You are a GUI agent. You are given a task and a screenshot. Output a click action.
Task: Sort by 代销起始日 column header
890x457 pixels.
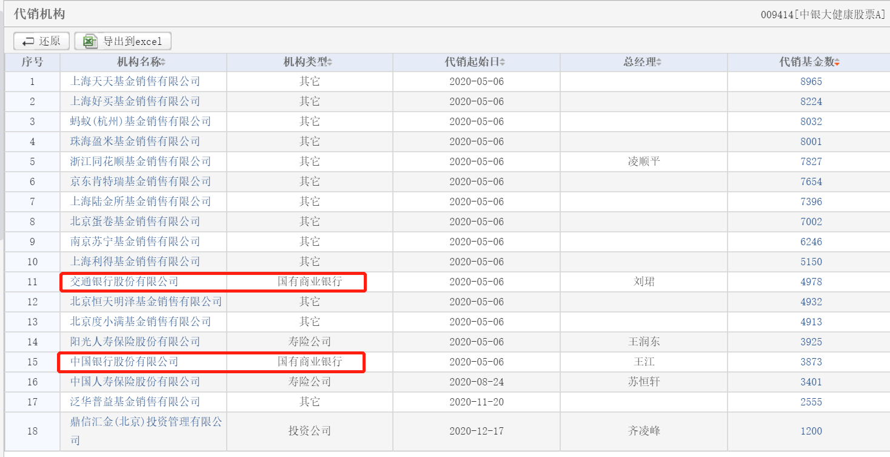(x=475, y=62)
